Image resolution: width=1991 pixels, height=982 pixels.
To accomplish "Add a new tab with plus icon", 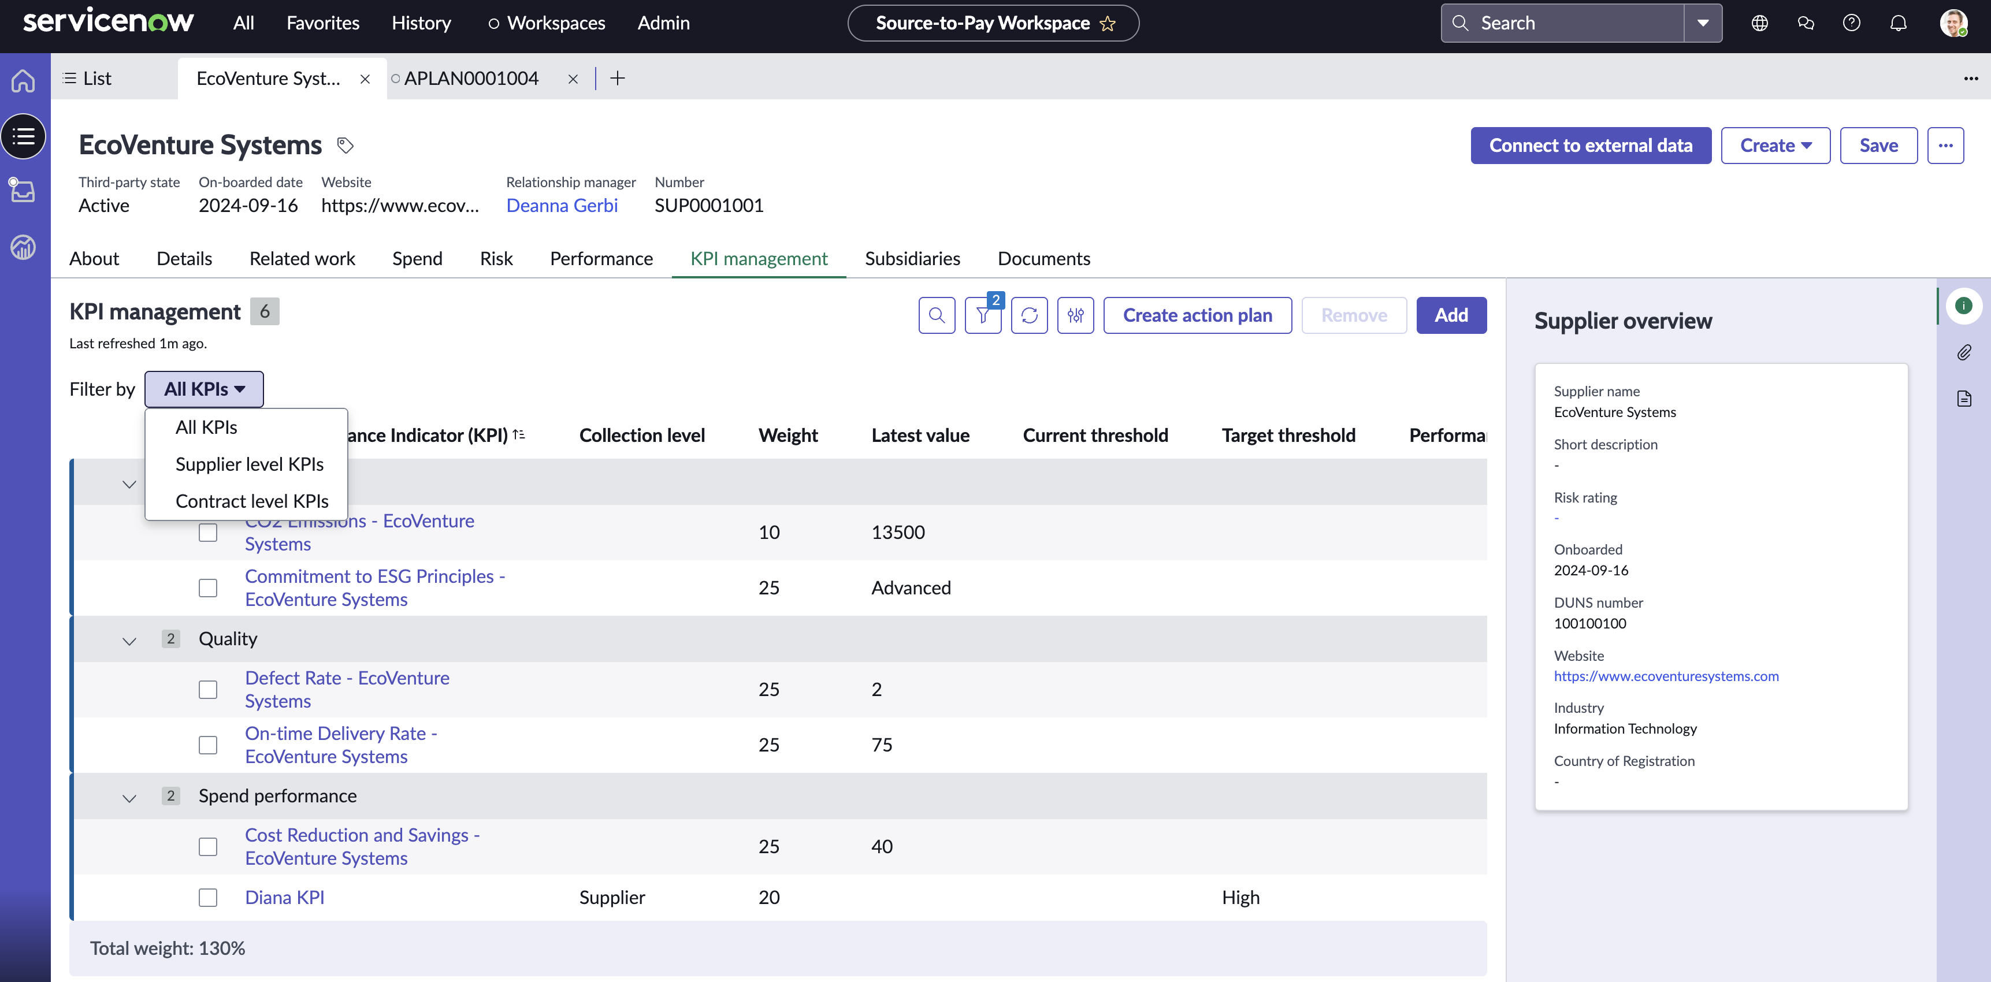I will 618,78.
